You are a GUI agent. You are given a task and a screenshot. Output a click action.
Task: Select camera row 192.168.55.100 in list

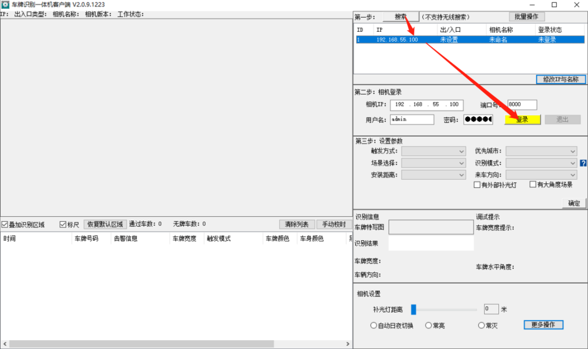tap(470, 40)
